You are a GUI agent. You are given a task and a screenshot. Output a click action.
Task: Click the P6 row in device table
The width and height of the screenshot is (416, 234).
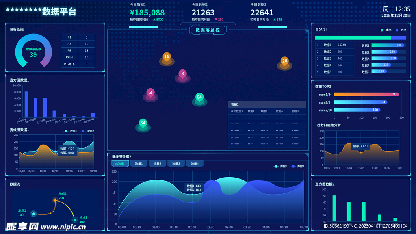point(78,51)
